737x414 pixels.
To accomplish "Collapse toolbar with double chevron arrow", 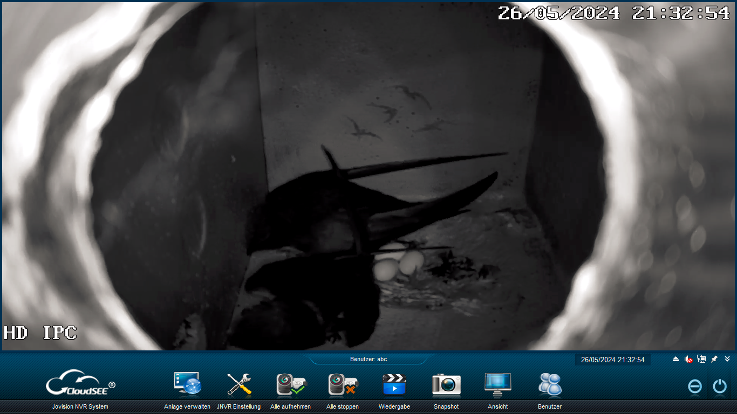I will [x=727, y=359].
